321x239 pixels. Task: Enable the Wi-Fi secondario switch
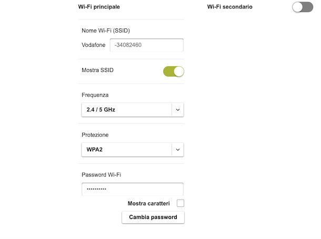coord(303,7)
